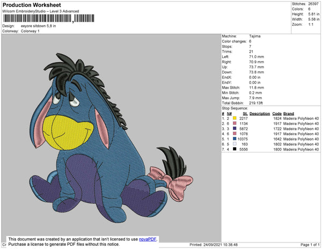Click the Total Bobbin value '219.13ft'
The image size is (322, 249).
point(255,103)
